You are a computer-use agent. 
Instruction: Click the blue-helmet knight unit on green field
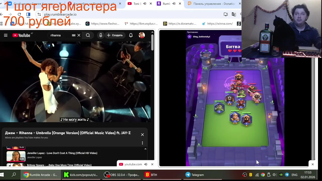coord(235,118)
